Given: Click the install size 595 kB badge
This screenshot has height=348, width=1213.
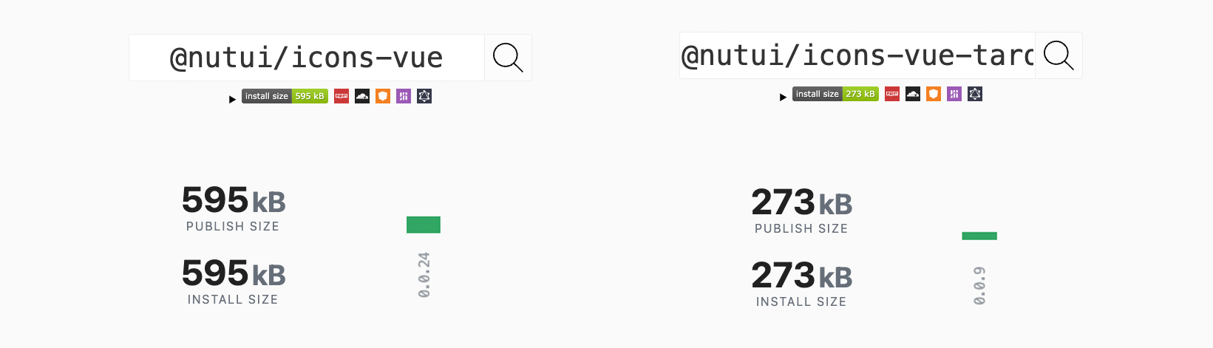Looking at the screenshot, I should (285, 96).
